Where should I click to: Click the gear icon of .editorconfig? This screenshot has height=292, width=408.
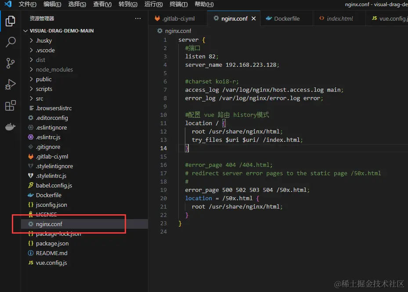(31, 118)
